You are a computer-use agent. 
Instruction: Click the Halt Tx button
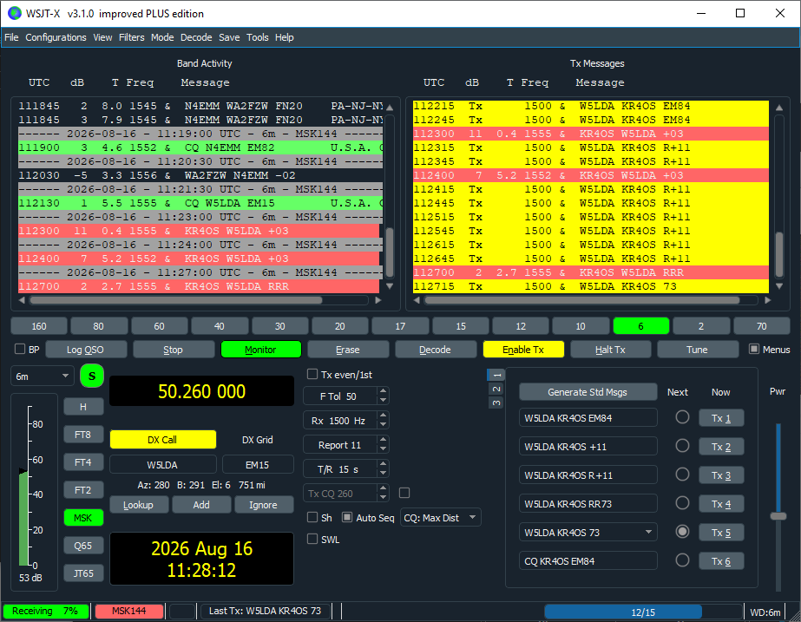[x=610, y=350]
